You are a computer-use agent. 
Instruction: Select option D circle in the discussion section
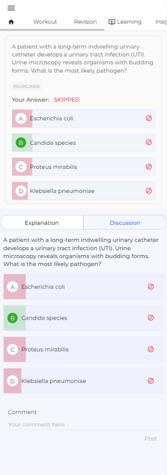[13, 381]
